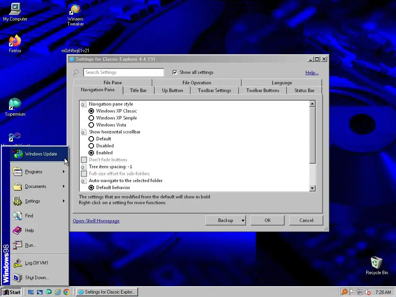Check the Don't fade buttons checkbox
The width and height of the screenshot is (396, 297).
click(84, 160)
